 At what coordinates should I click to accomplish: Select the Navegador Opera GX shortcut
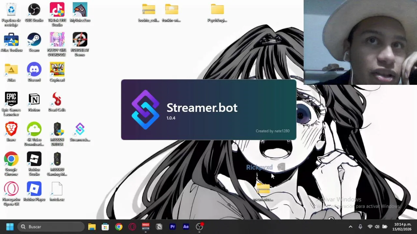click(11, 194)
